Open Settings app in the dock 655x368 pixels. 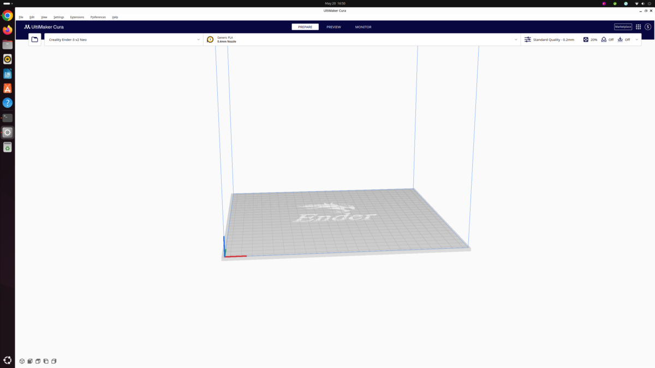tap(8, 132)
